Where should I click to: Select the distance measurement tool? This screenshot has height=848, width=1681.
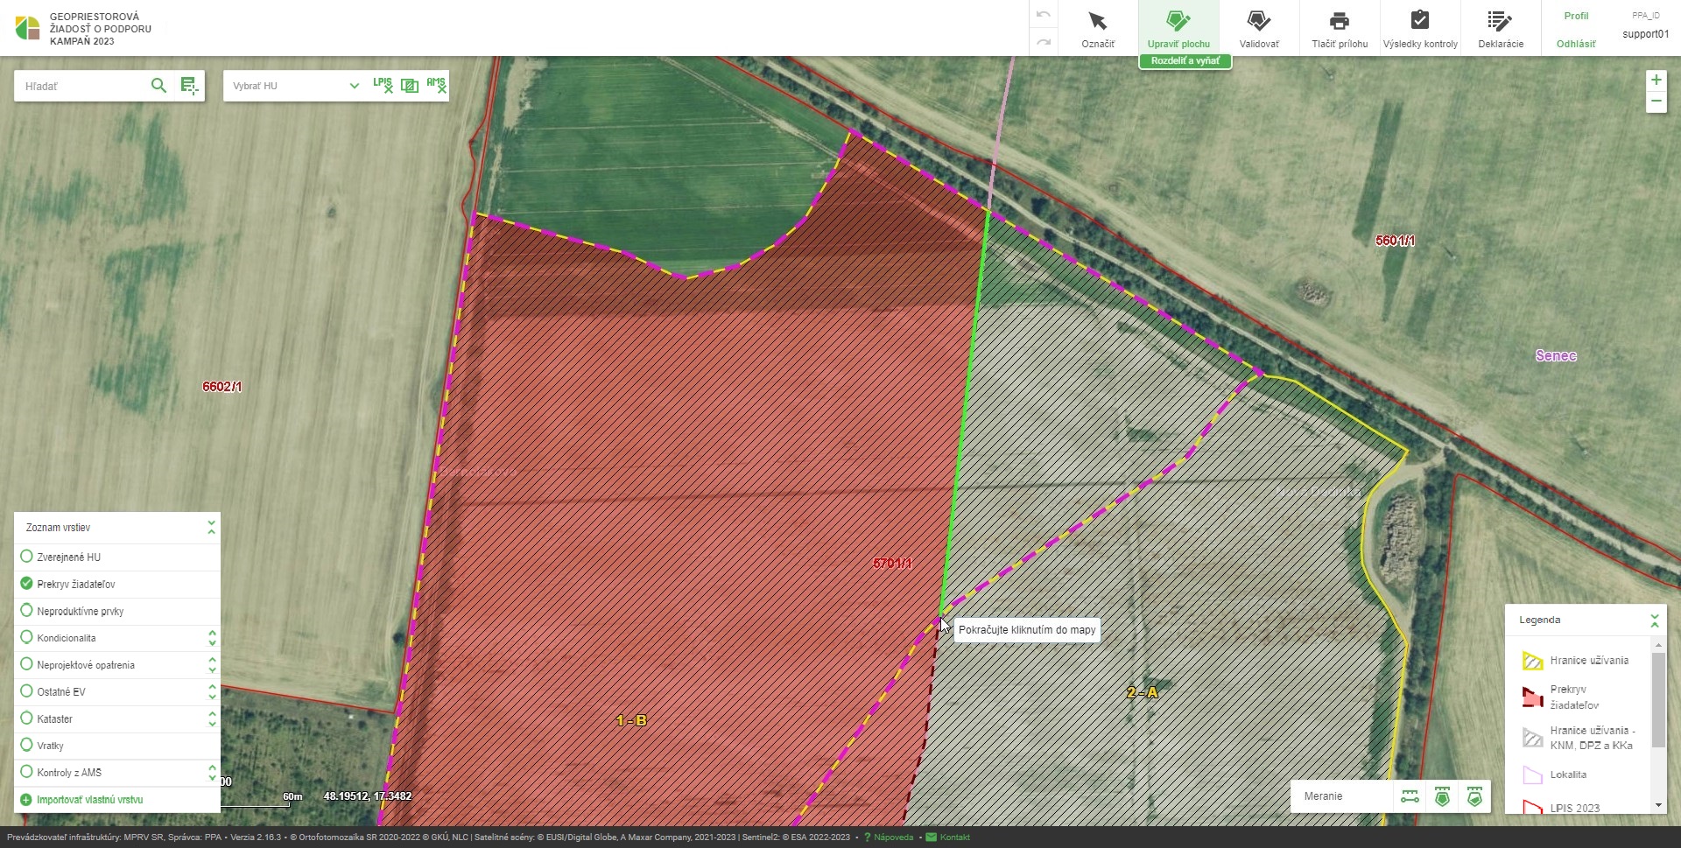(1410, 796)
